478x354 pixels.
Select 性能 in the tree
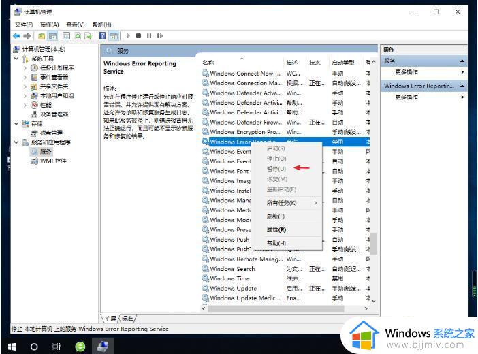(46, 105)
